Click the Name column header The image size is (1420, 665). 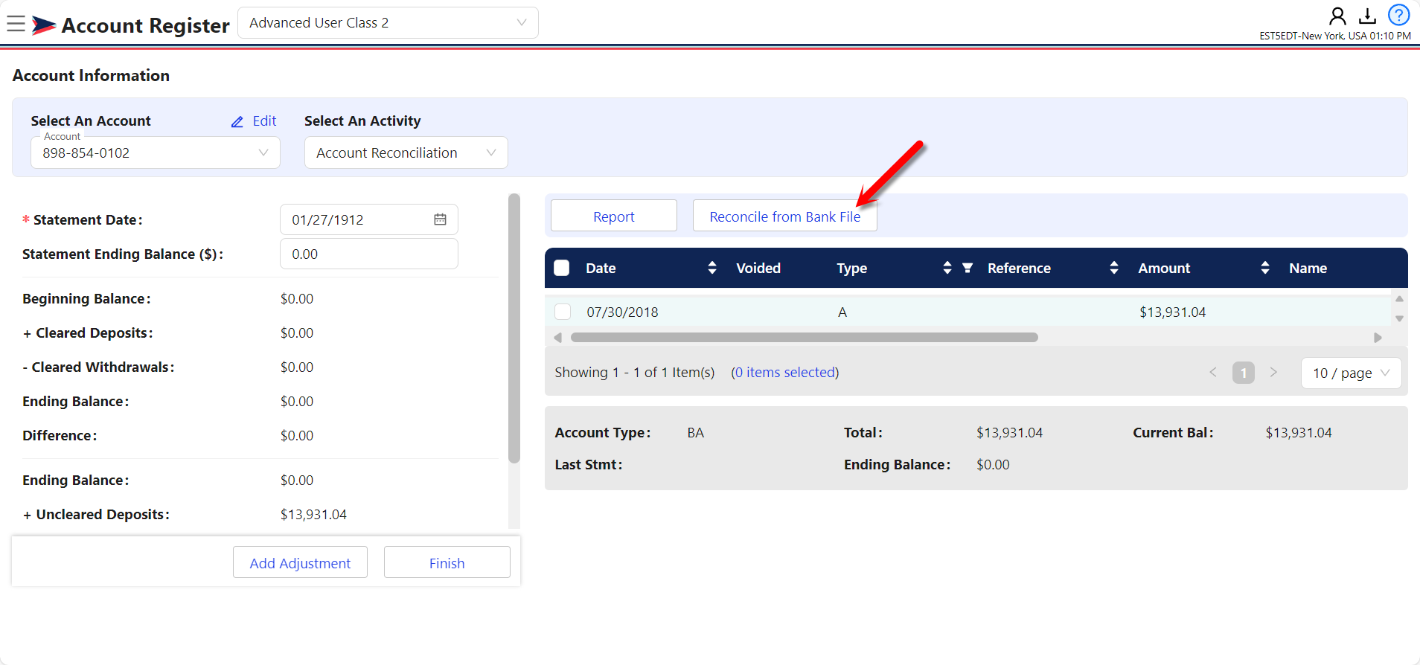(1308, 268)
